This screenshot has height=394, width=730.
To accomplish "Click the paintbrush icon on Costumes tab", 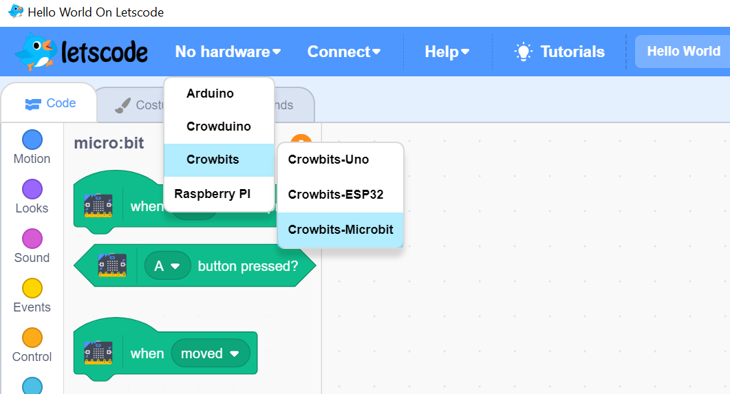I will 122,105.
